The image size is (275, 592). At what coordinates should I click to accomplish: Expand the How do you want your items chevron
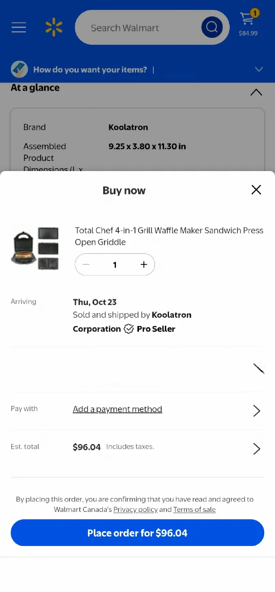click(x=259, y=69)
